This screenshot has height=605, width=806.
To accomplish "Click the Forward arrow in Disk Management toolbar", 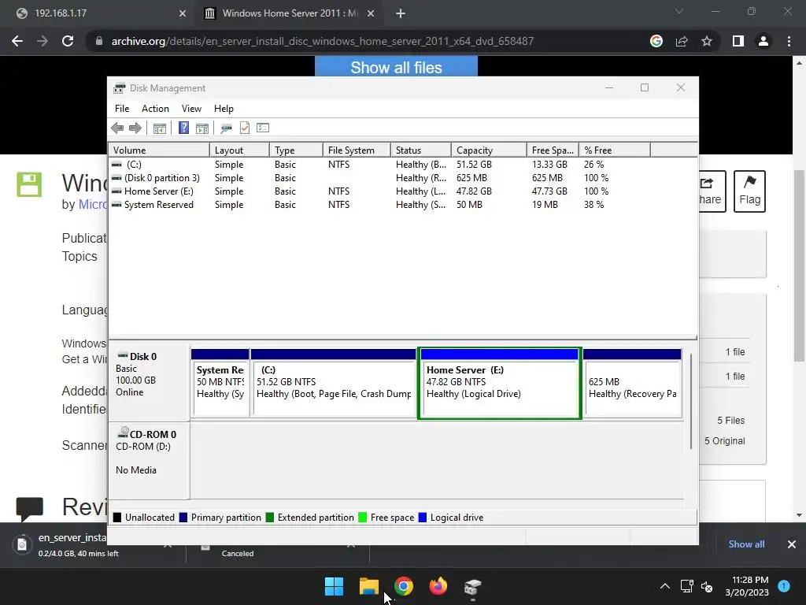I will point(135,128).
